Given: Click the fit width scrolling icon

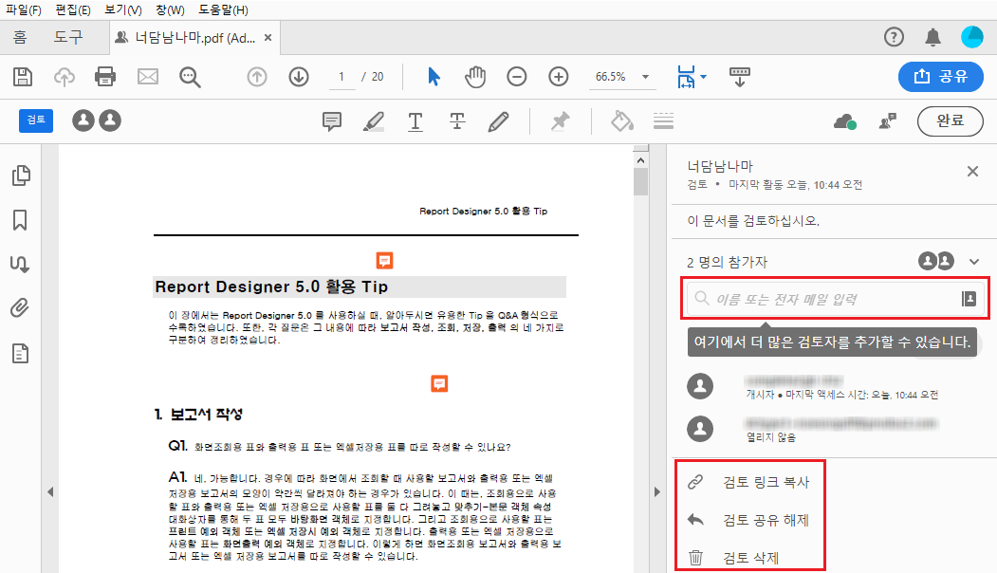Looking at the screenshot, I should point(686,77).
